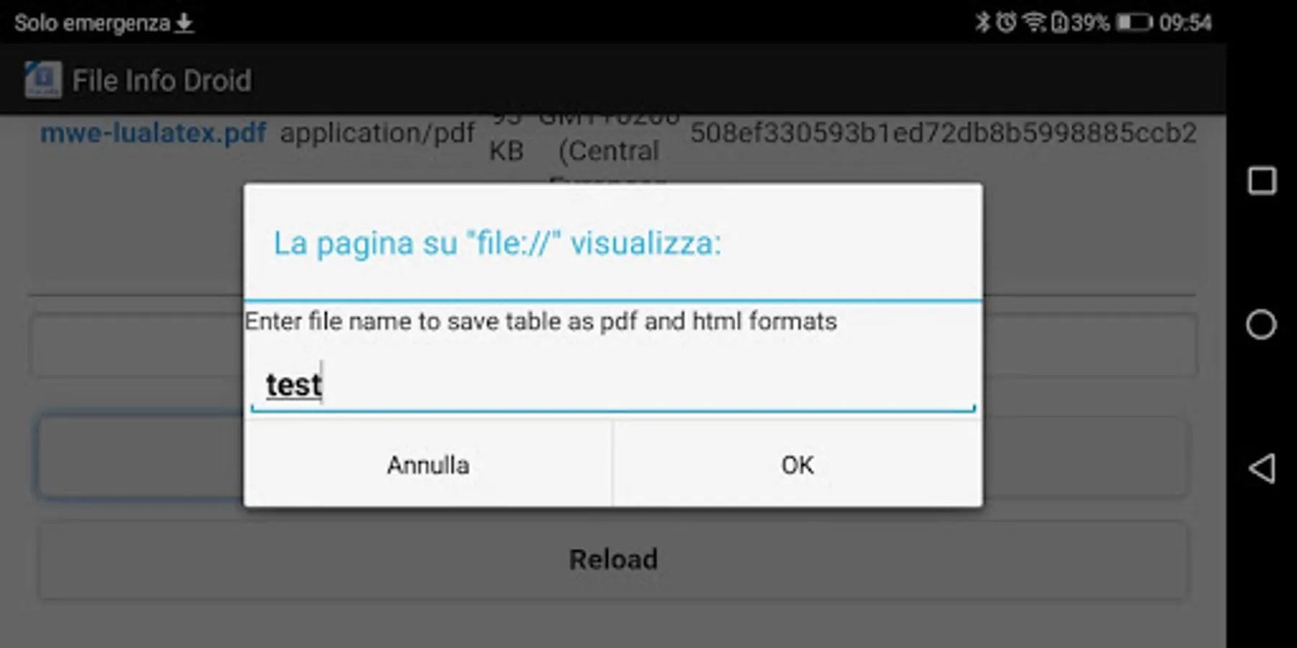Open the mwe-lualatex.pdf file link

click(153, 133)
